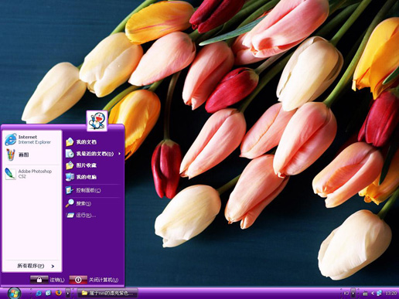The image size is (399, 299).
Task: Click the Photoshop feather icon
Action: point(10,174)
